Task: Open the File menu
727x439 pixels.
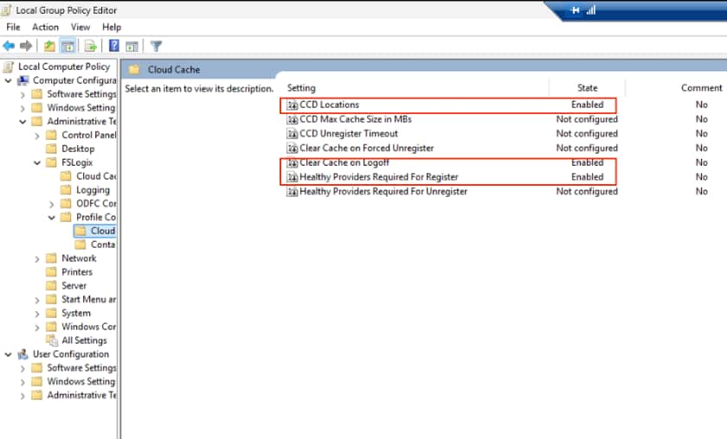Action: pyautogui.click(x=14, y=28)
